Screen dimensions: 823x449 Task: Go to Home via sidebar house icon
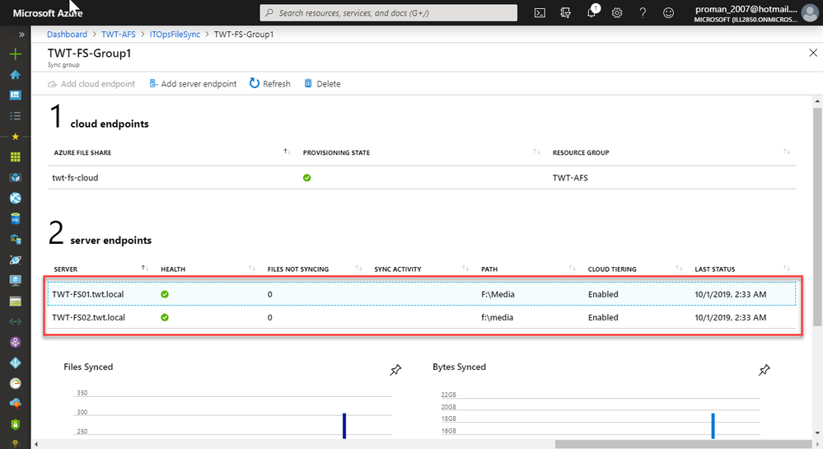(x=15, y=75)
